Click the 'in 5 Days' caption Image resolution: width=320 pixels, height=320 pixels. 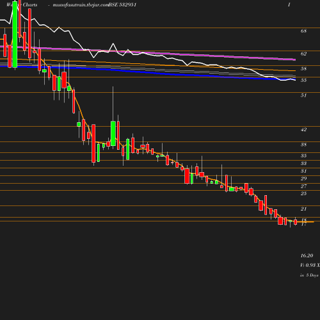(309, 275)
